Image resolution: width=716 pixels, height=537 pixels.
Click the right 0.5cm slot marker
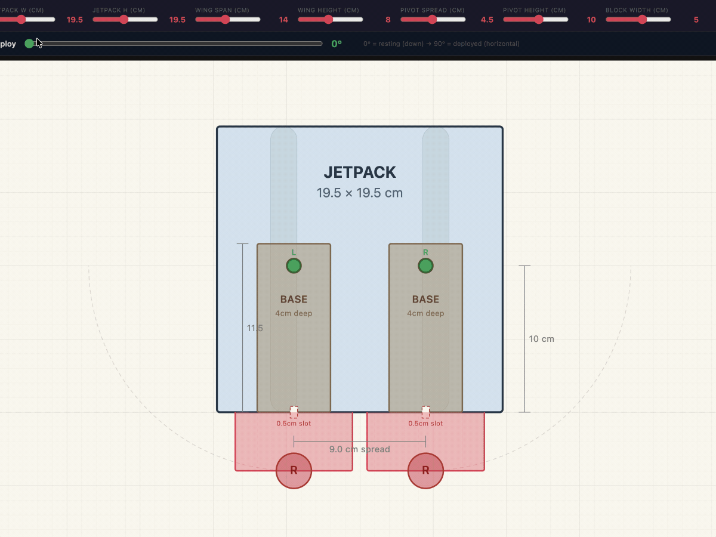click(425, 411)
